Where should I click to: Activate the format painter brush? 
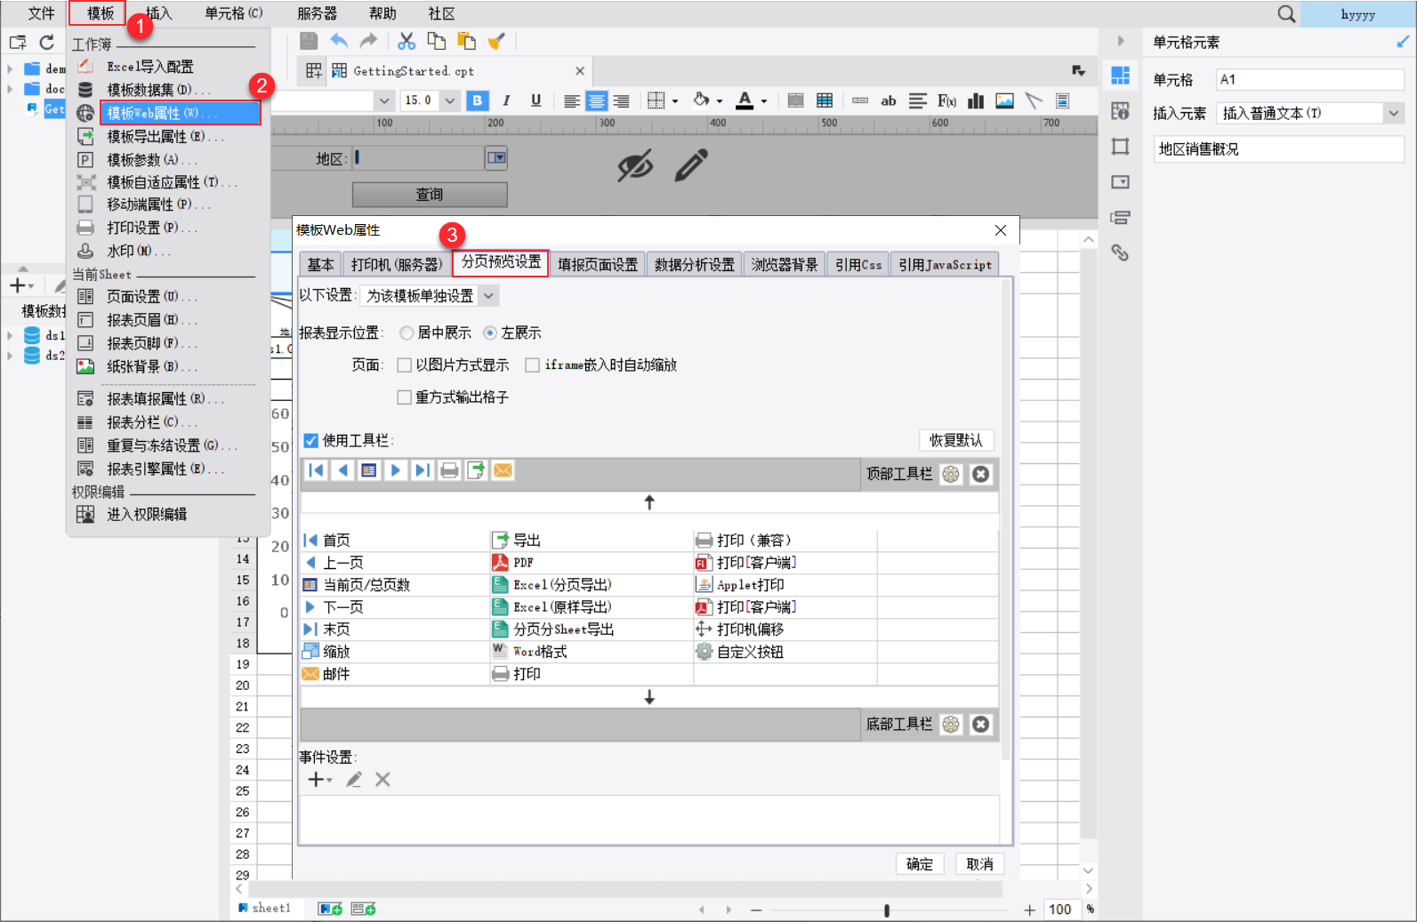(x=496, y=41)
